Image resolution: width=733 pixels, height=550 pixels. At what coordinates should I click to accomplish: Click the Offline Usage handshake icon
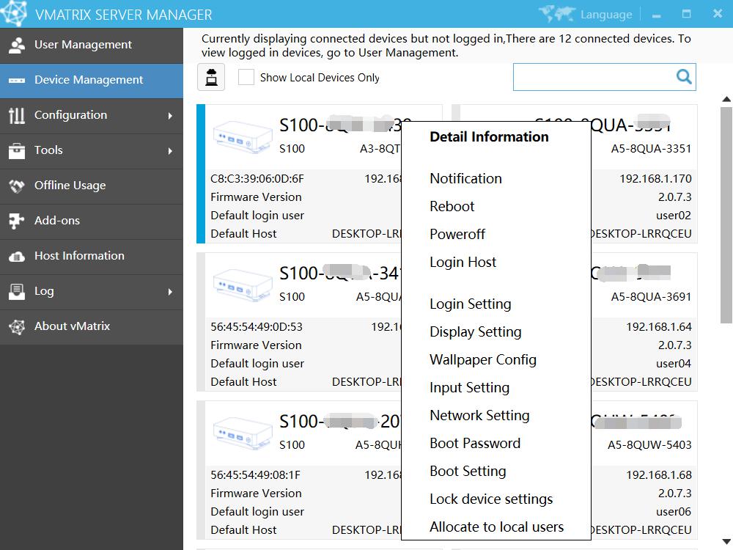[x=17, y=186]
